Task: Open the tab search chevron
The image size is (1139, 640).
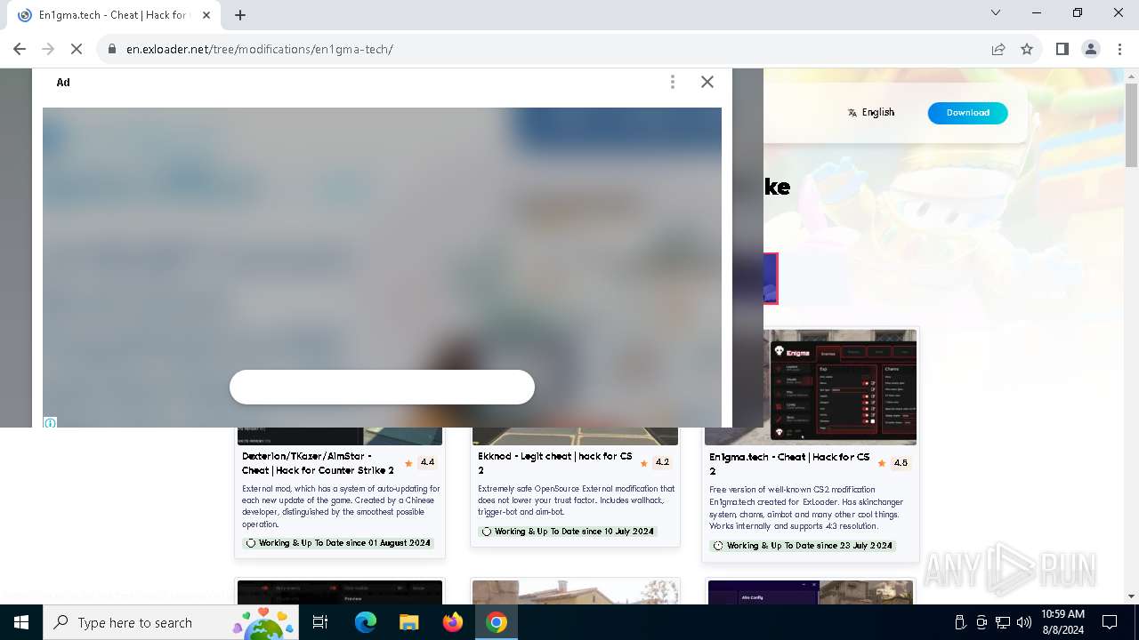Action: (996, 13)
